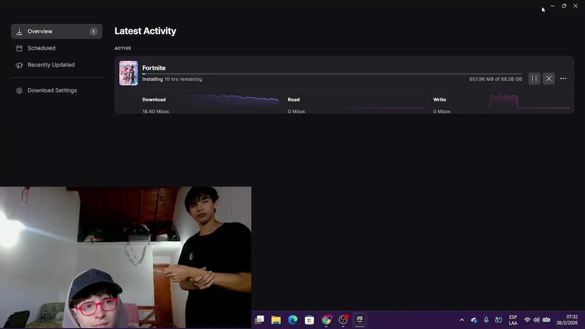Click the '657.96 MB of 88.58 GB' text
The width and height of the screenshot is (585, 329).
pos(495,79)
